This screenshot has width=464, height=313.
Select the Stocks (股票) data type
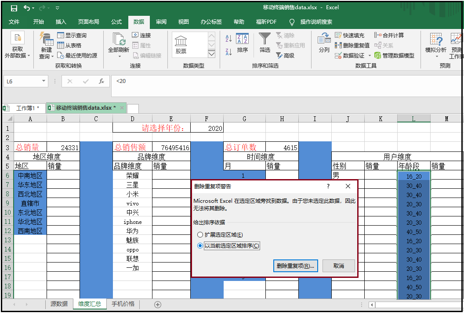[x=181, y=45]
